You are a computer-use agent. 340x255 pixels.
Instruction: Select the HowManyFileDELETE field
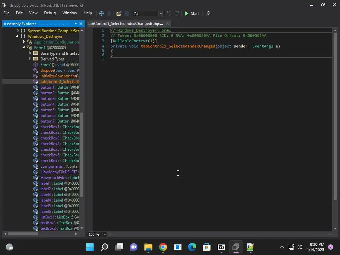pos(60,172)
